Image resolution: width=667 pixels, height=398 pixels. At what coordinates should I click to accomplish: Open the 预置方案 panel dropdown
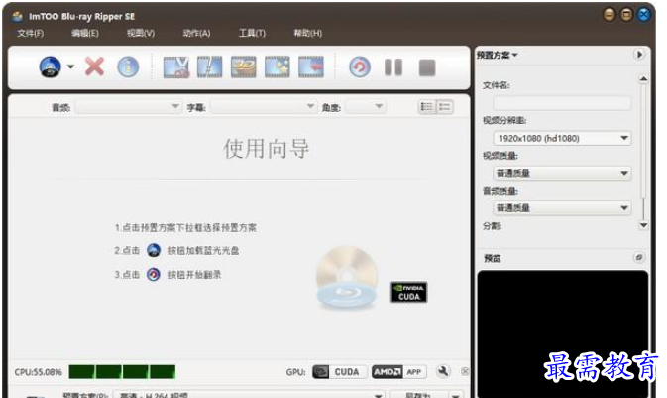click(x=497, y=55)
